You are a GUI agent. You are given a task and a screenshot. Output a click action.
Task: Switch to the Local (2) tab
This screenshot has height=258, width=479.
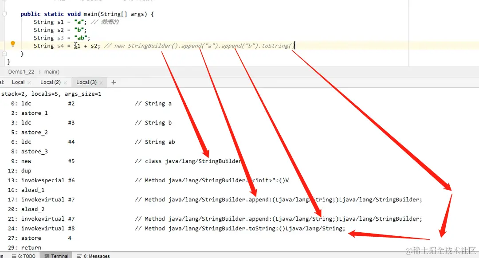pyautogui.click(x=51, y=82)
